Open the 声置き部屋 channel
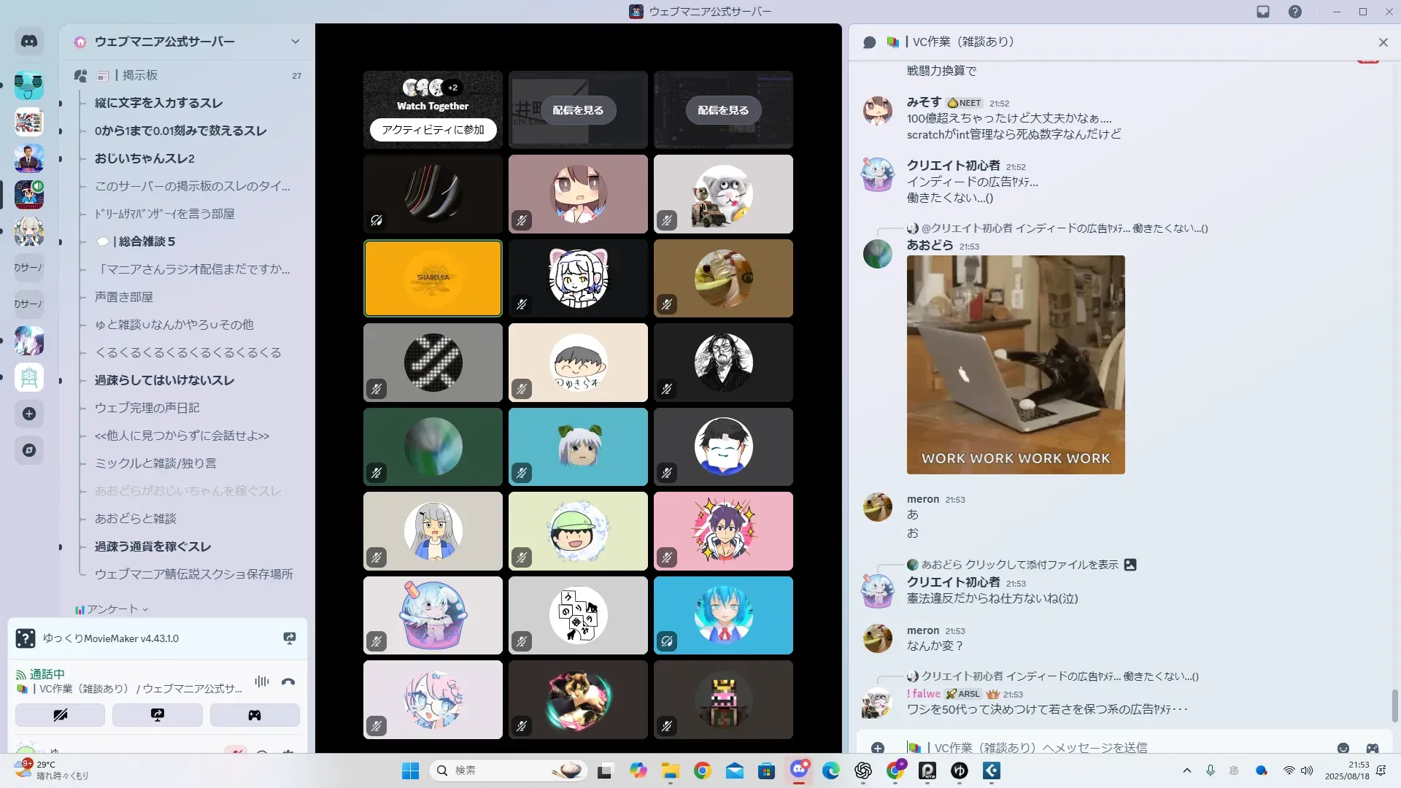The width and height of the screenshot is (1401, 788). click(x=124, y=297)
